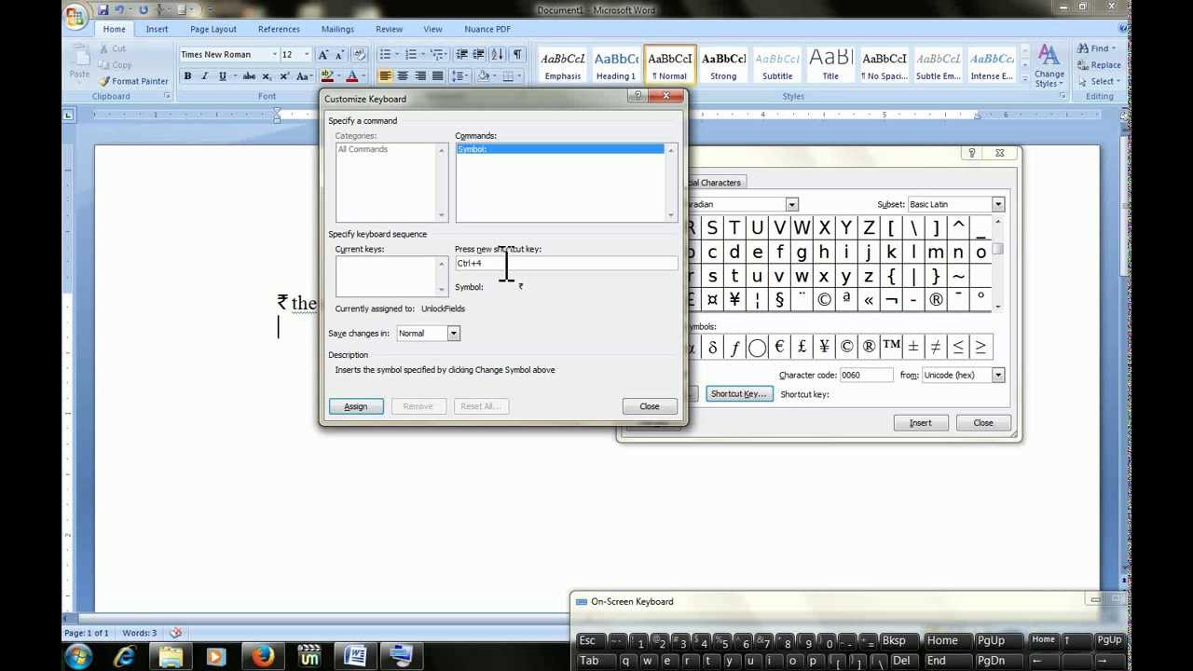Open the from Unicode (hex) dropdown
This screenshot has height=671, width=1193.
[997, 375]
